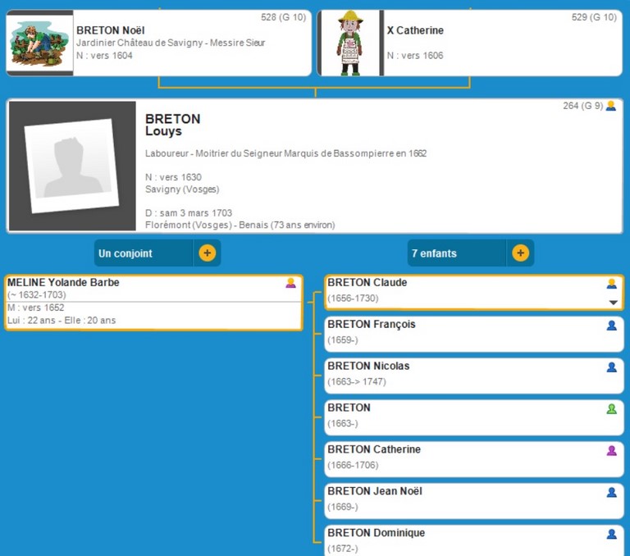Click the X Catherine cartoon portrait
The height and width of the screenshot is (556, 630).
click(349, 43)
